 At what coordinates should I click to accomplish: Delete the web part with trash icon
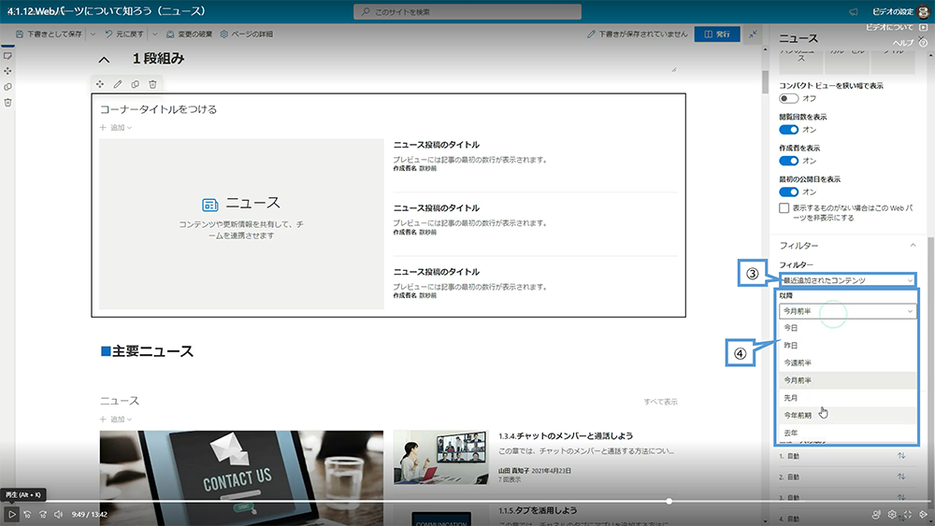coord(152,85)
